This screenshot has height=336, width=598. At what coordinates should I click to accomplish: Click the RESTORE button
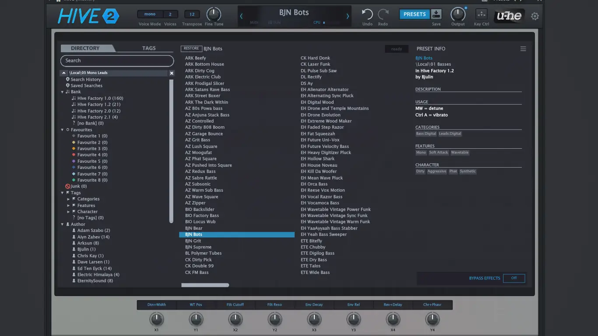click(x=191, y=49)
